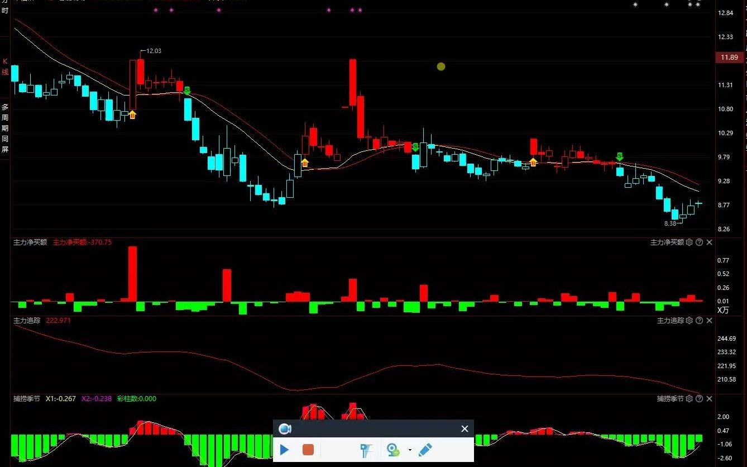This screenshot has width=747, height=467.
Task: Open help for the 主力追踪 indicator
Action: click(700, 321)
